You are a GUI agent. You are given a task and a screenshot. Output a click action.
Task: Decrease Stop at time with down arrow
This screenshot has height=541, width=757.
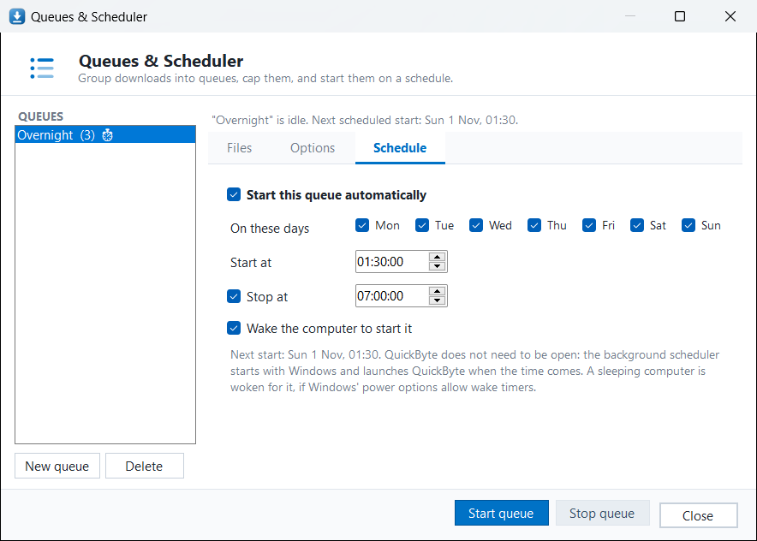pos(438,300)
